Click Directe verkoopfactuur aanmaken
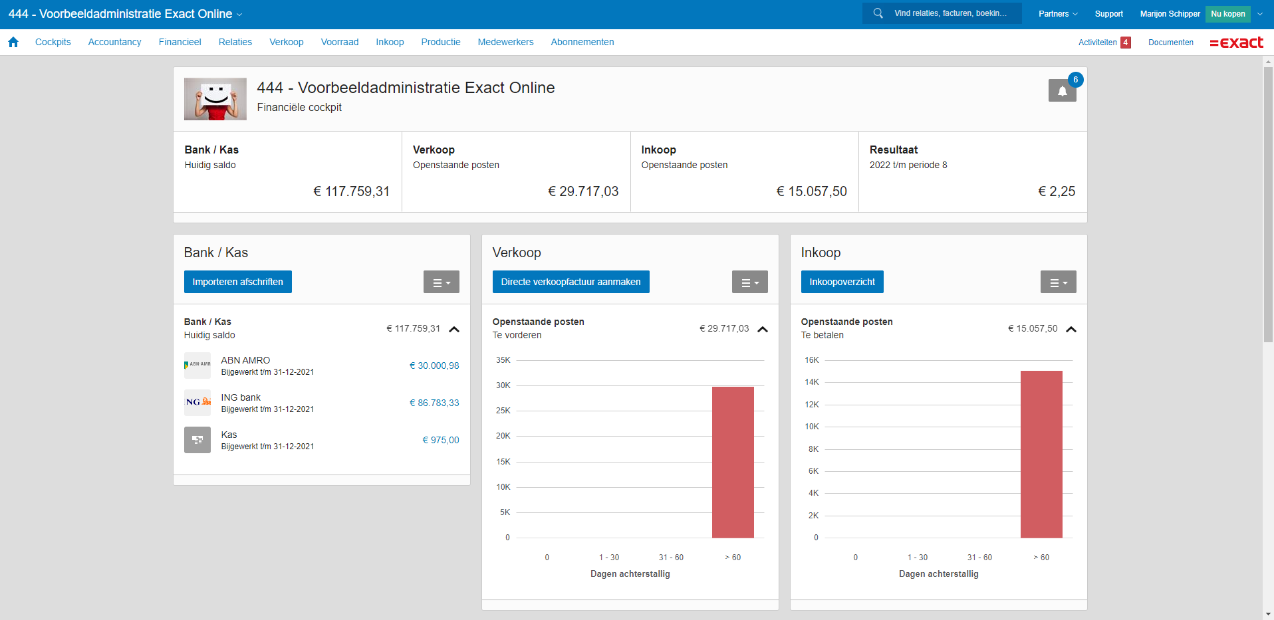Screen dimensions: 1274x620 coord(571,282)
